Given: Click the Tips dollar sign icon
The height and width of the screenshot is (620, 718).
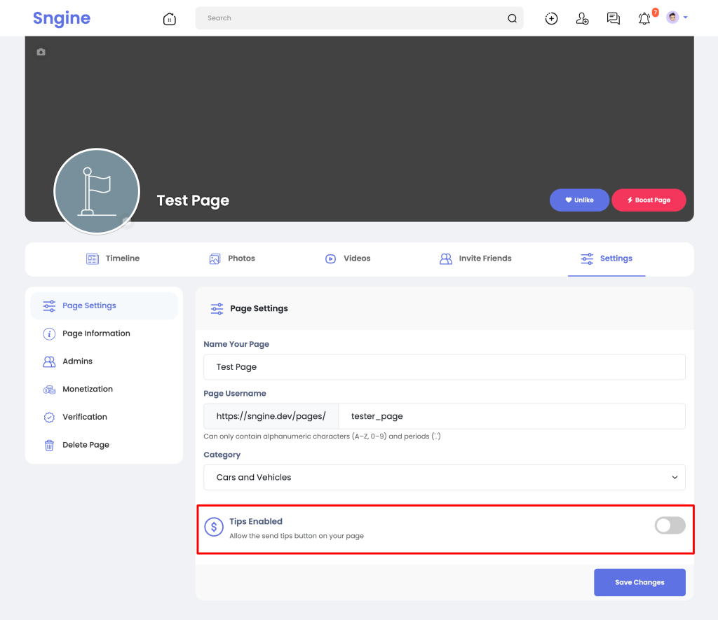Looking at the screenshot, I should pyautogui.click(x=214, y=527).
